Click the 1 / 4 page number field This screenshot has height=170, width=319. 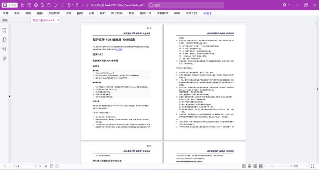(x=24, y=166)
